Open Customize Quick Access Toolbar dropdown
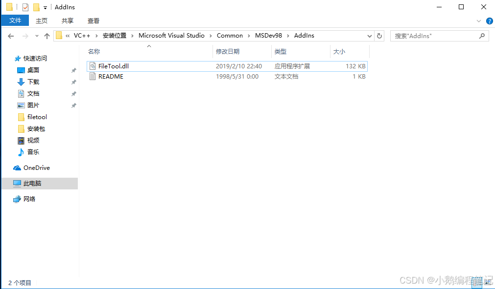The height and width of the screenshot is (289, 495). click(x=45, y=7)
